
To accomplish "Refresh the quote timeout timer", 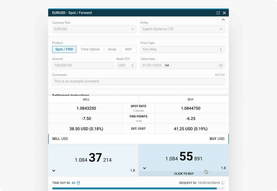I will point(78,183).
